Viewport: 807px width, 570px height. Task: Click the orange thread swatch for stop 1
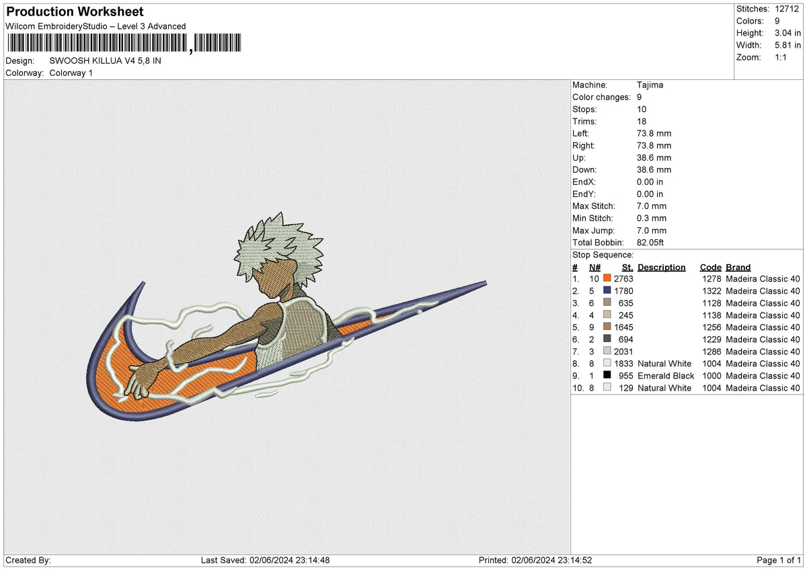coord(607,278)
